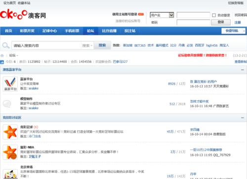247x179 pixels.
Task: Click 切换到窄版 link
Action: tap(236, 3)
